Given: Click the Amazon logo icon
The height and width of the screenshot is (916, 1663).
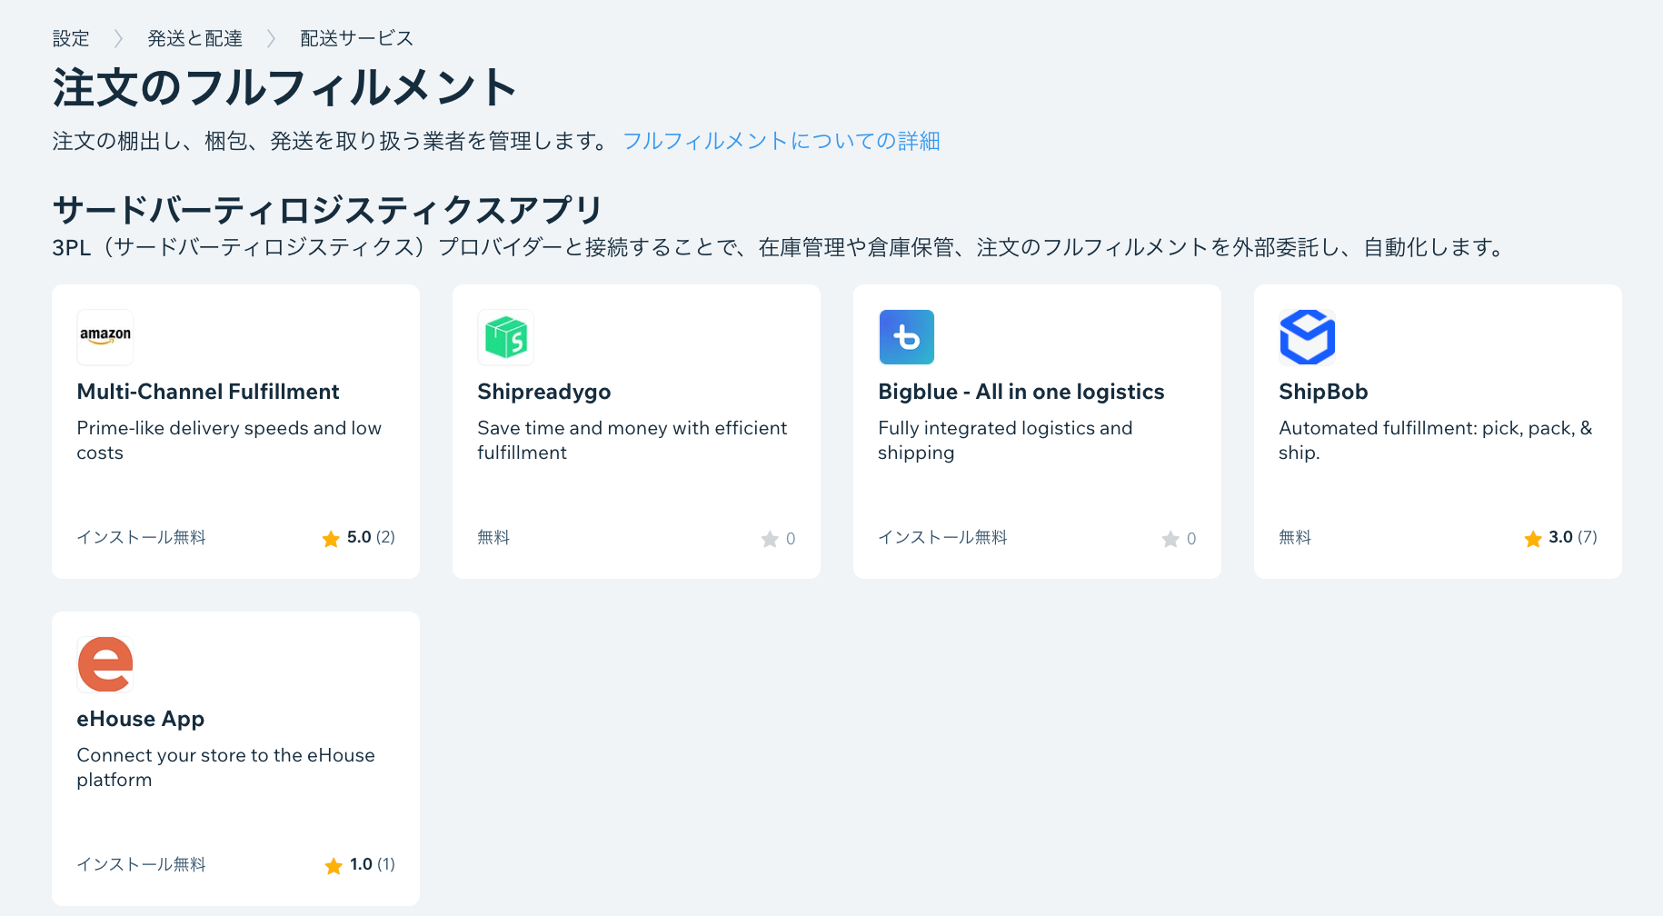Looking at the screenshot, I should click(105, 337).
